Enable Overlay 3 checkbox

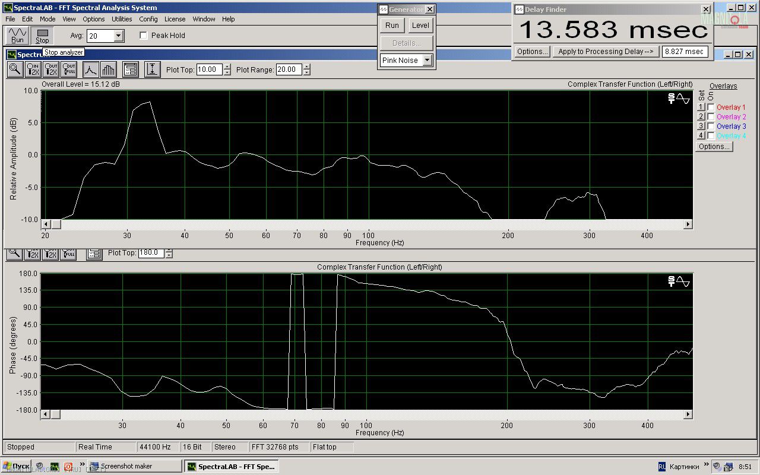711,126
